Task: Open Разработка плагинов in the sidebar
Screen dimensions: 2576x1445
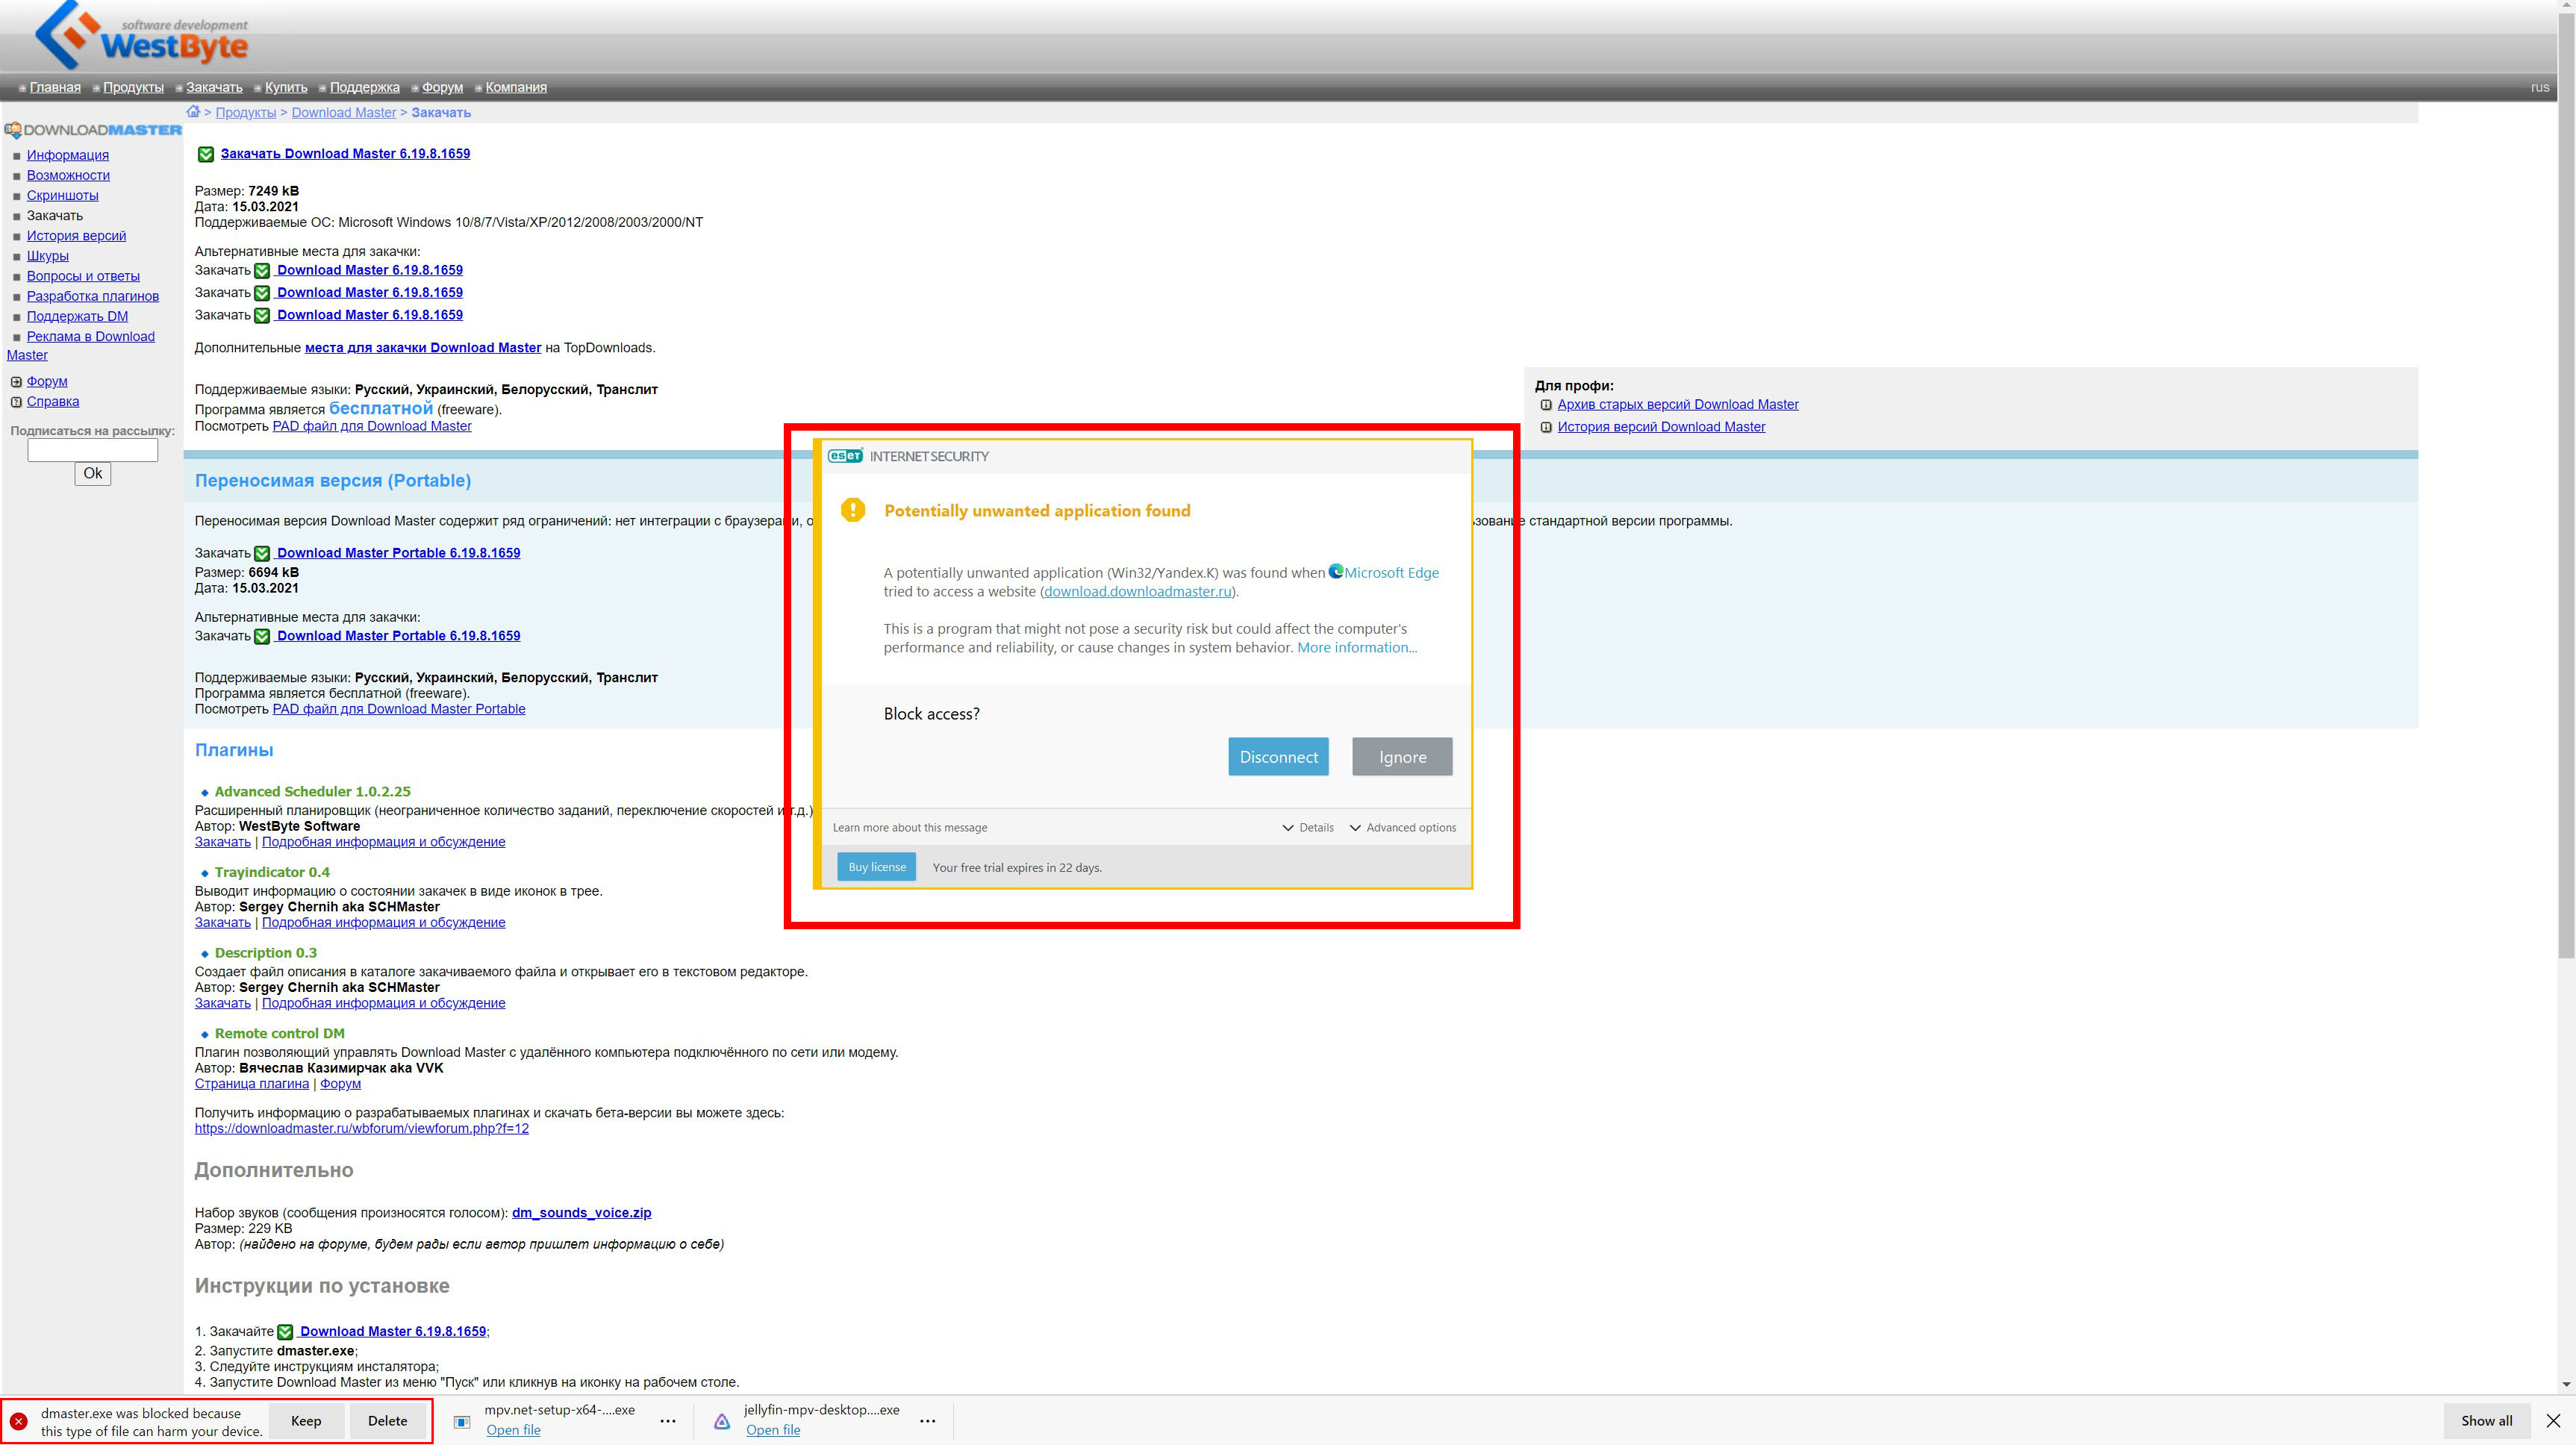Action: pos(93,296)
